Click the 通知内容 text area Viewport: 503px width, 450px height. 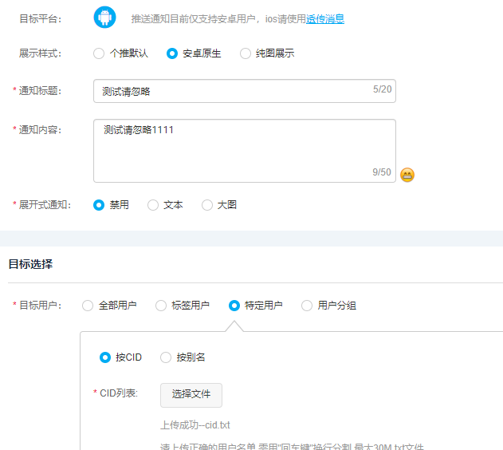(x=244, y=150)
